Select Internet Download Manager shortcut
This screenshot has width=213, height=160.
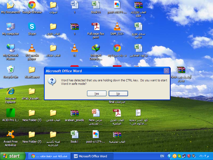pyautogui.click(x=96, y=52)
